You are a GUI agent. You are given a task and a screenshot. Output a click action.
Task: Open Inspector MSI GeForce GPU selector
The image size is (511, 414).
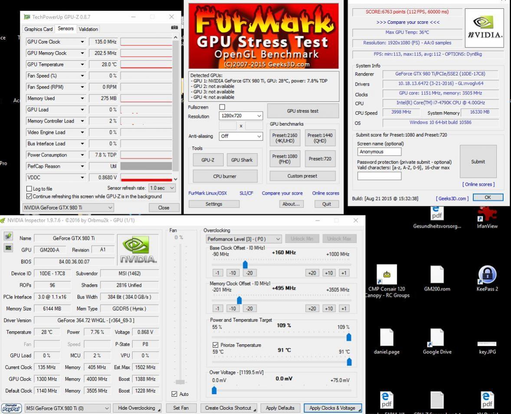tap(68, 408)
